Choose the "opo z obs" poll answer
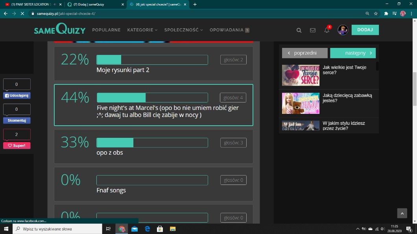 pyautogui.click(x=153, y=146)
